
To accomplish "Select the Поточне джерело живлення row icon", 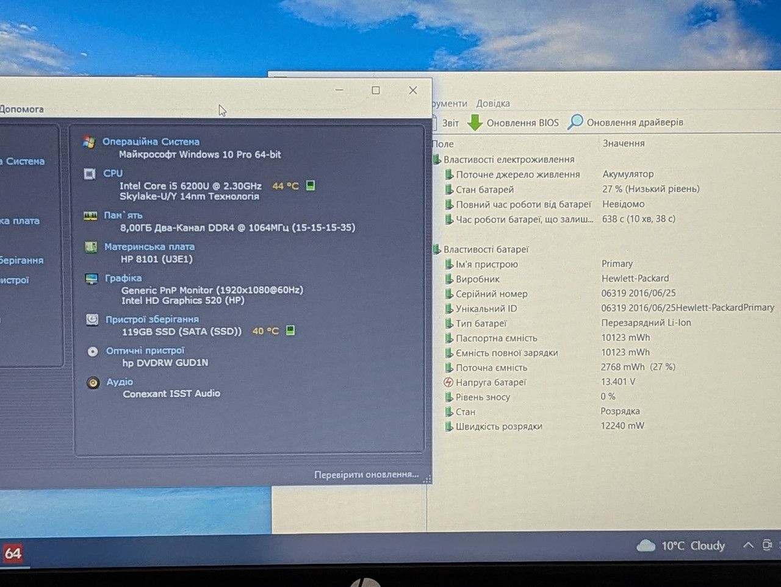I will click(449, 174).
